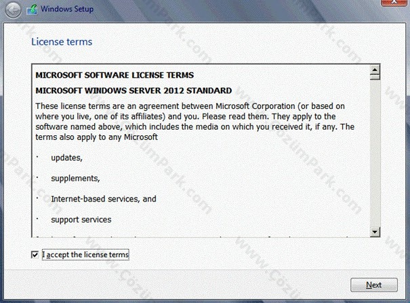Click the 'support services' bullet item
Viewport: 410px width, 303px height.
point(81,220)
